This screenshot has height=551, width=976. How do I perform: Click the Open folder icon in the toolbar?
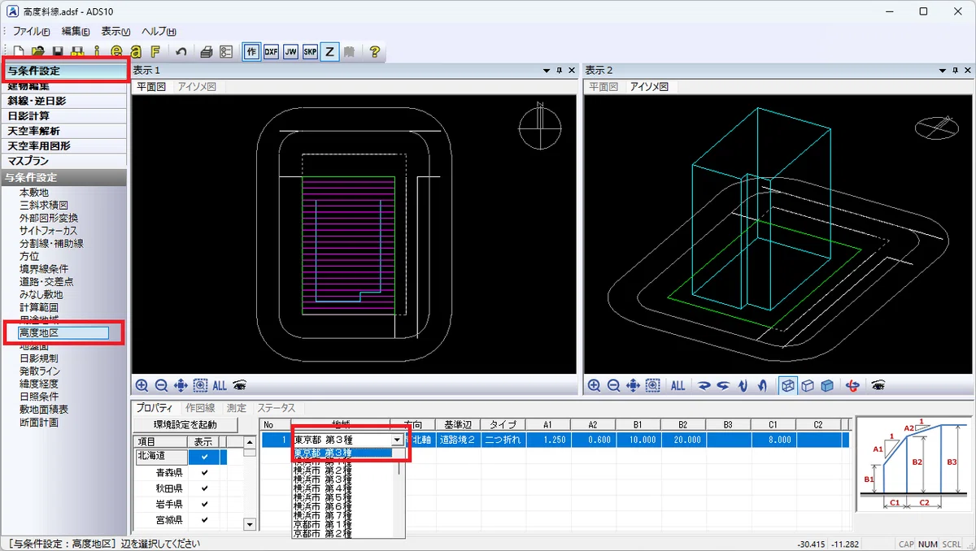point(38,51)
